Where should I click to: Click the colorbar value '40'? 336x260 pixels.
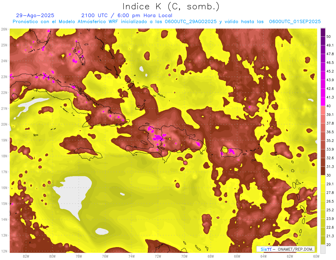tap(329, 106)
